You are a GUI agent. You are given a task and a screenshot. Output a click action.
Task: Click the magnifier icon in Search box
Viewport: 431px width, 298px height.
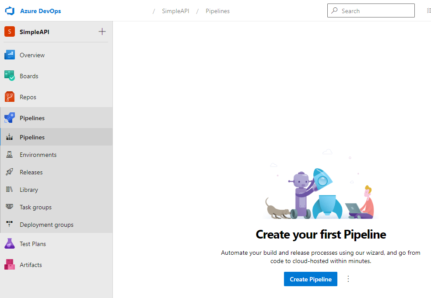coord(334,10)
